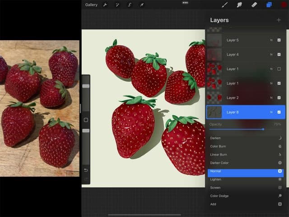Choose the Linear Burn blend mode

pos(246,155)
